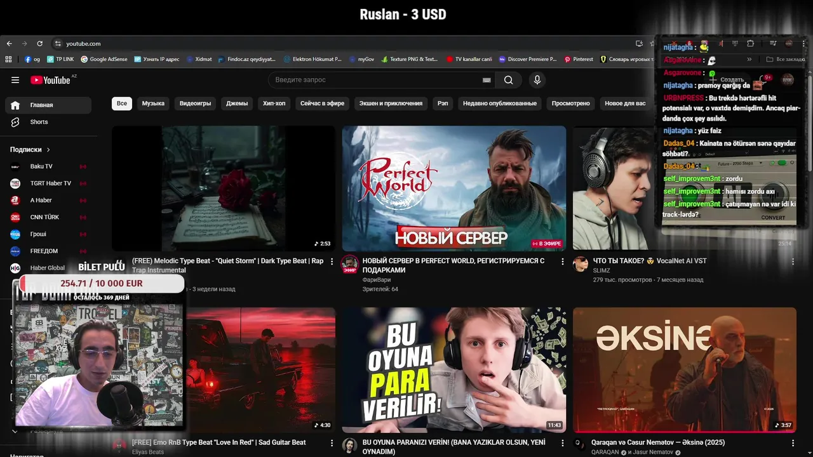
Task: Open 'BU OYUNA PARANIZI VERİN!' video title
Action: point(454,447)
